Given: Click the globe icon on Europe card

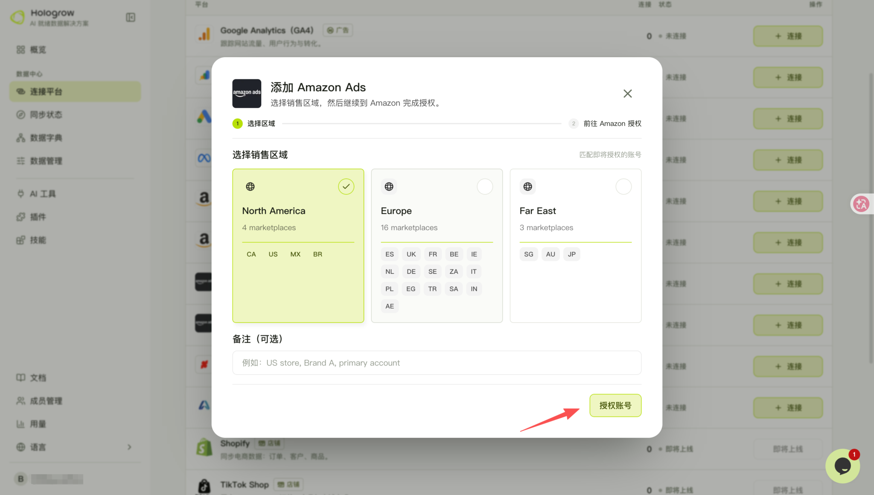Looking at the screenshot, I should pyautogui.click(x=389, y=187).
